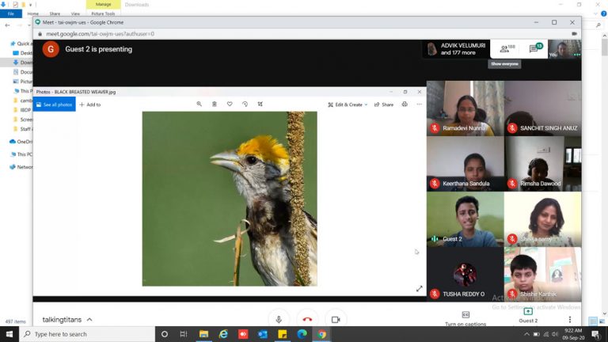Open volume control in system tray
Viewport: 608px width, 342px height.
click(555, 334)
